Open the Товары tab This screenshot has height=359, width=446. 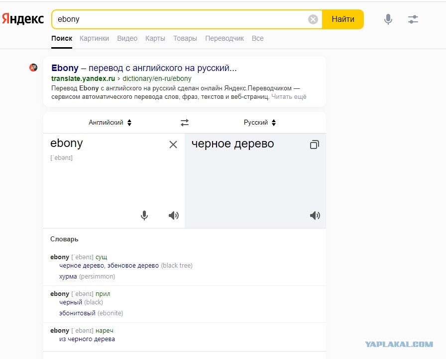tap(185, 38)
